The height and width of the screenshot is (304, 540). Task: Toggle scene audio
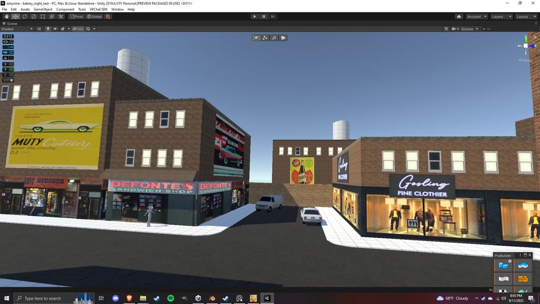[x=55, y=29]
